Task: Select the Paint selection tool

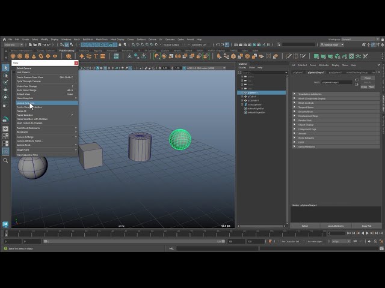Action: tap(5, 83)
